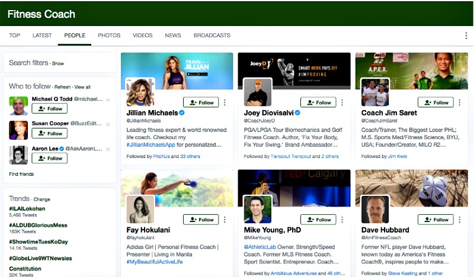
Task: Click Jillian Michaels verified badge
Action: pyautogui.click(x=182, y=112)
